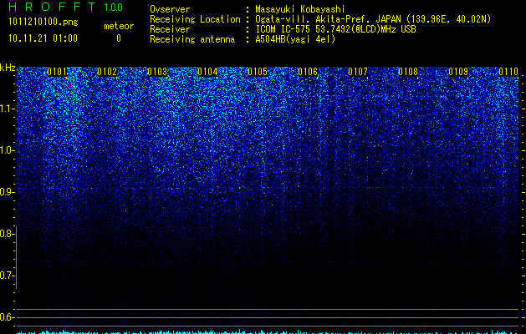Click the 1.0 kHz axis label

[x=6, y=150]
